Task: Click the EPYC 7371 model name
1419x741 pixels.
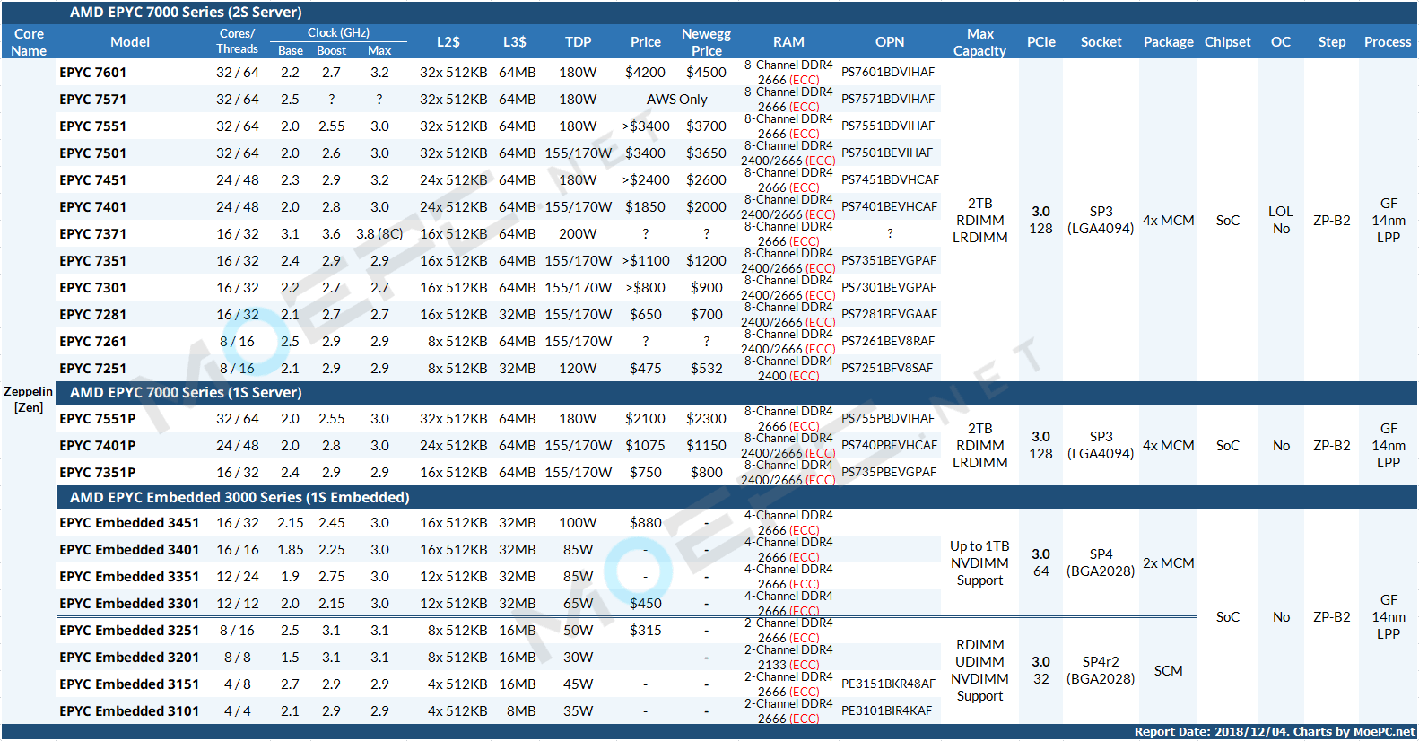Action: click(x=93, y=234)
